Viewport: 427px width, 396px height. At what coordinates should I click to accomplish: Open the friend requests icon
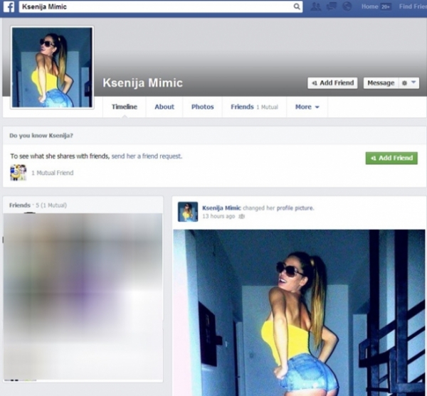[316, 6]
